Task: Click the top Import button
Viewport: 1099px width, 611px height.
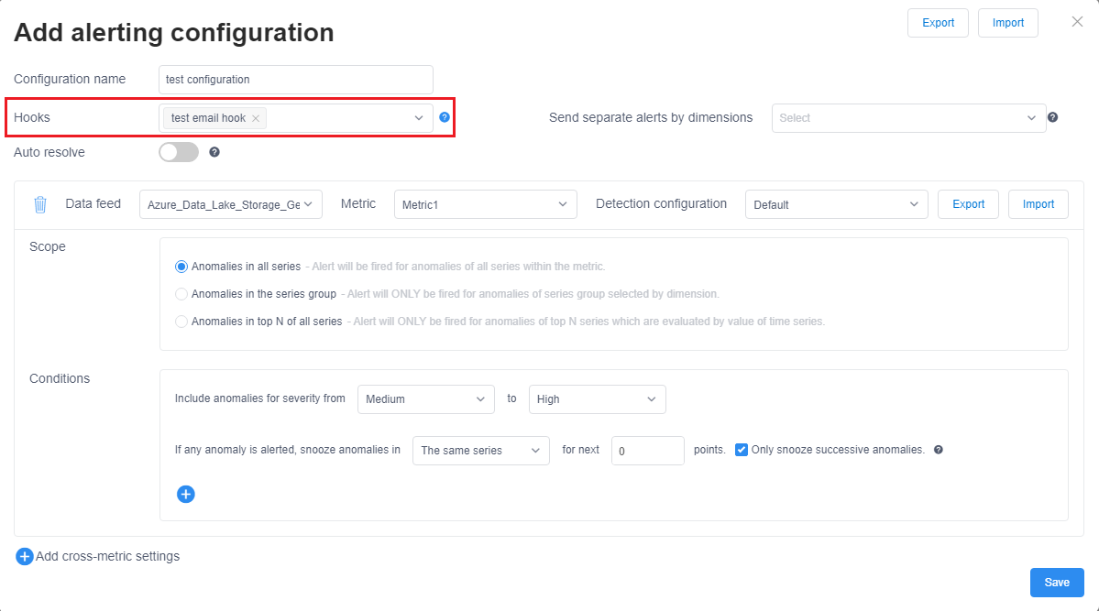Action: 1007,23
